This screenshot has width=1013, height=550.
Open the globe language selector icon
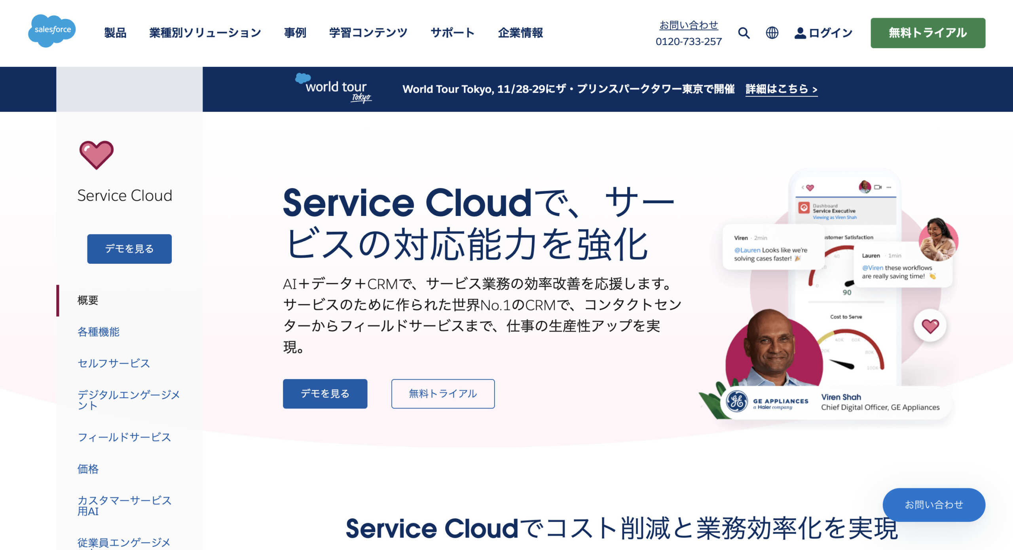tap(772, 33)
